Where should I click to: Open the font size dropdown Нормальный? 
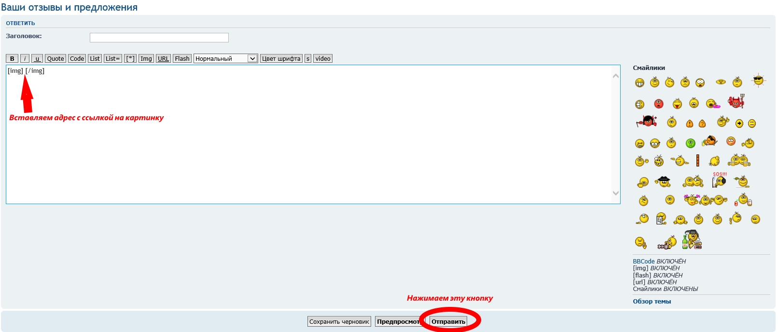pos(225,58)
